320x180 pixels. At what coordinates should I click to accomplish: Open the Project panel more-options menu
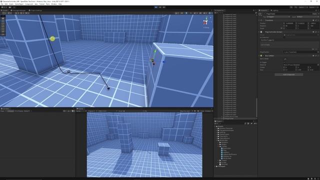click(x=256, y=121)
